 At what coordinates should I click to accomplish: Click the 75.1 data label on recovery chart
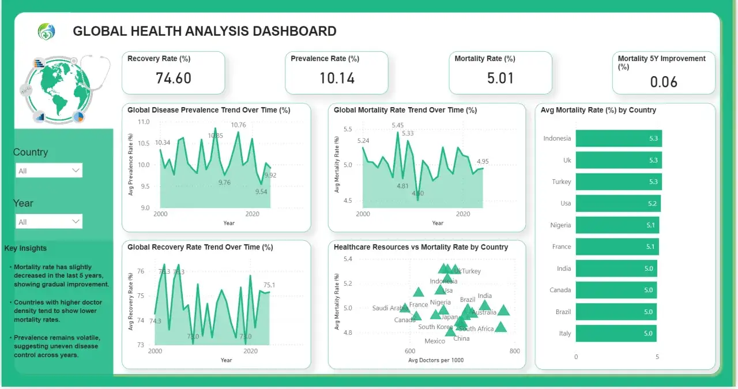tap(269, 285)
